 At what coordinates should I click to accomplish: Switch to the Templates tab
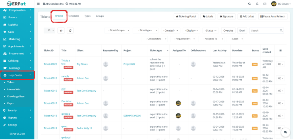coord(73,16)
